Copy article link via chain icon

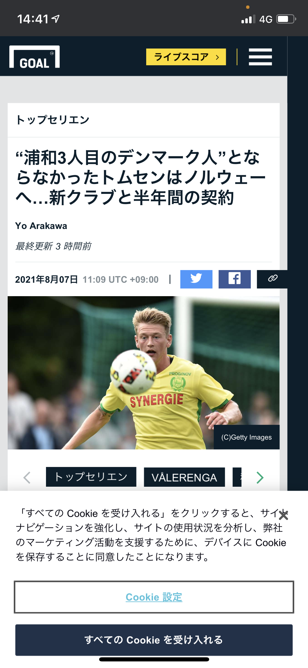[x=272, y=279]
